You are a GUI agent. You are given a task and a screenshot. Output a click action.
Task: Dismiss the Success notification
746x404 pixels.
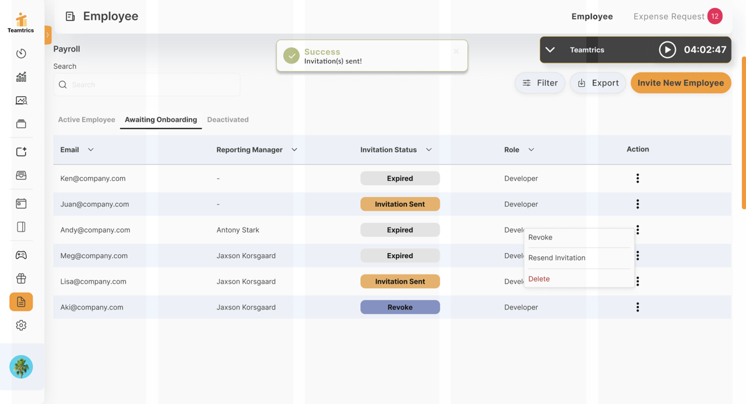[456, 51]
